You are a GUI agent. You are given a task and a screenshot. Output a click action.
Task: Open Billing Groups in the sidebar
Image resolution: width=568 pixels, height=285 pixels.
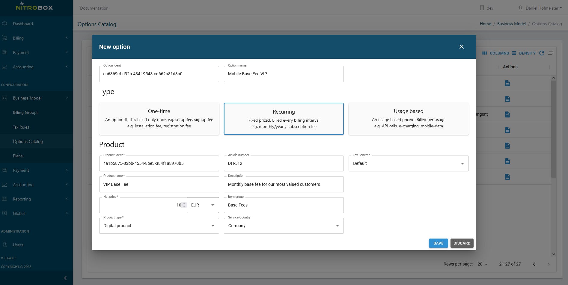tap(25, 112)
